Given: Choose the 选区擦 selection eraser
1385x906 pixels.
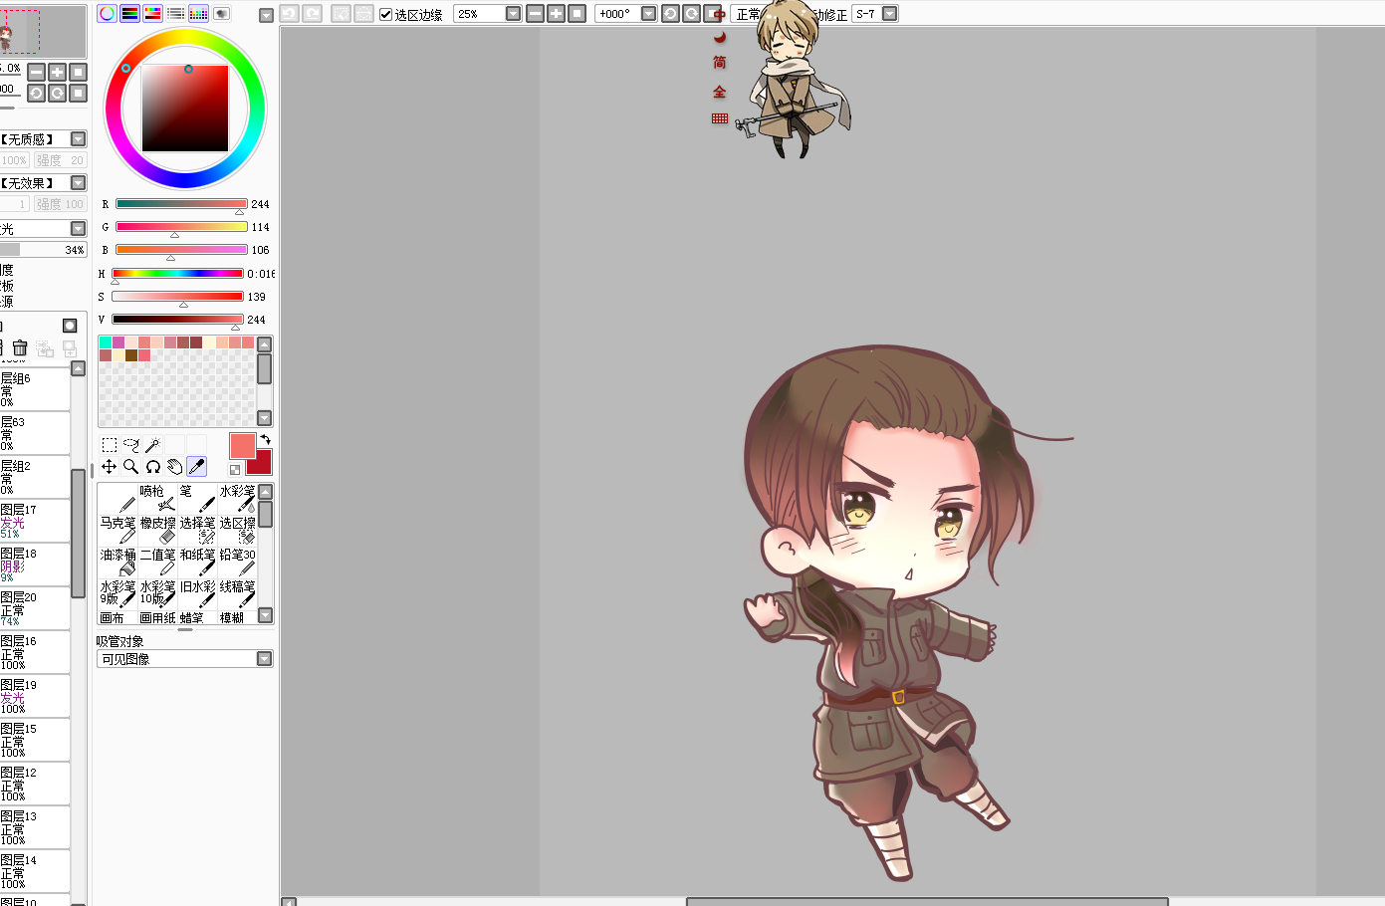Looking at the screenshot, I should pyautogui.click(x=237, y=530).
